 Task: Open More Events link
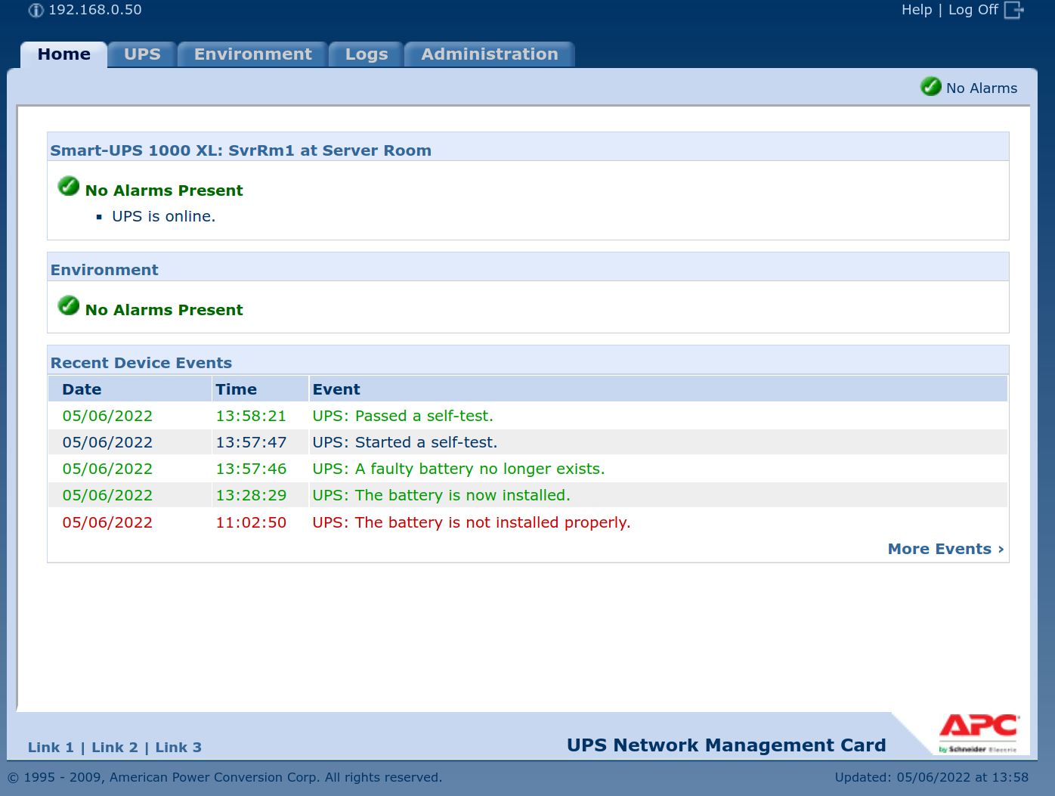point(946,549)
